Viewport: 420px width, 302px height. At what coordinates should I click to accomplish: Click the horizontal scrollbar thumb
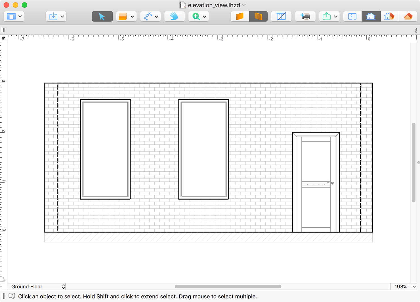[228, 287]
